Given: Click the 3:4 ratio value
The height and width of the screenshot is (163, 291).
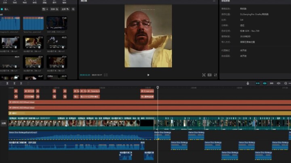Looking at the screenshot, I should 242,20.
